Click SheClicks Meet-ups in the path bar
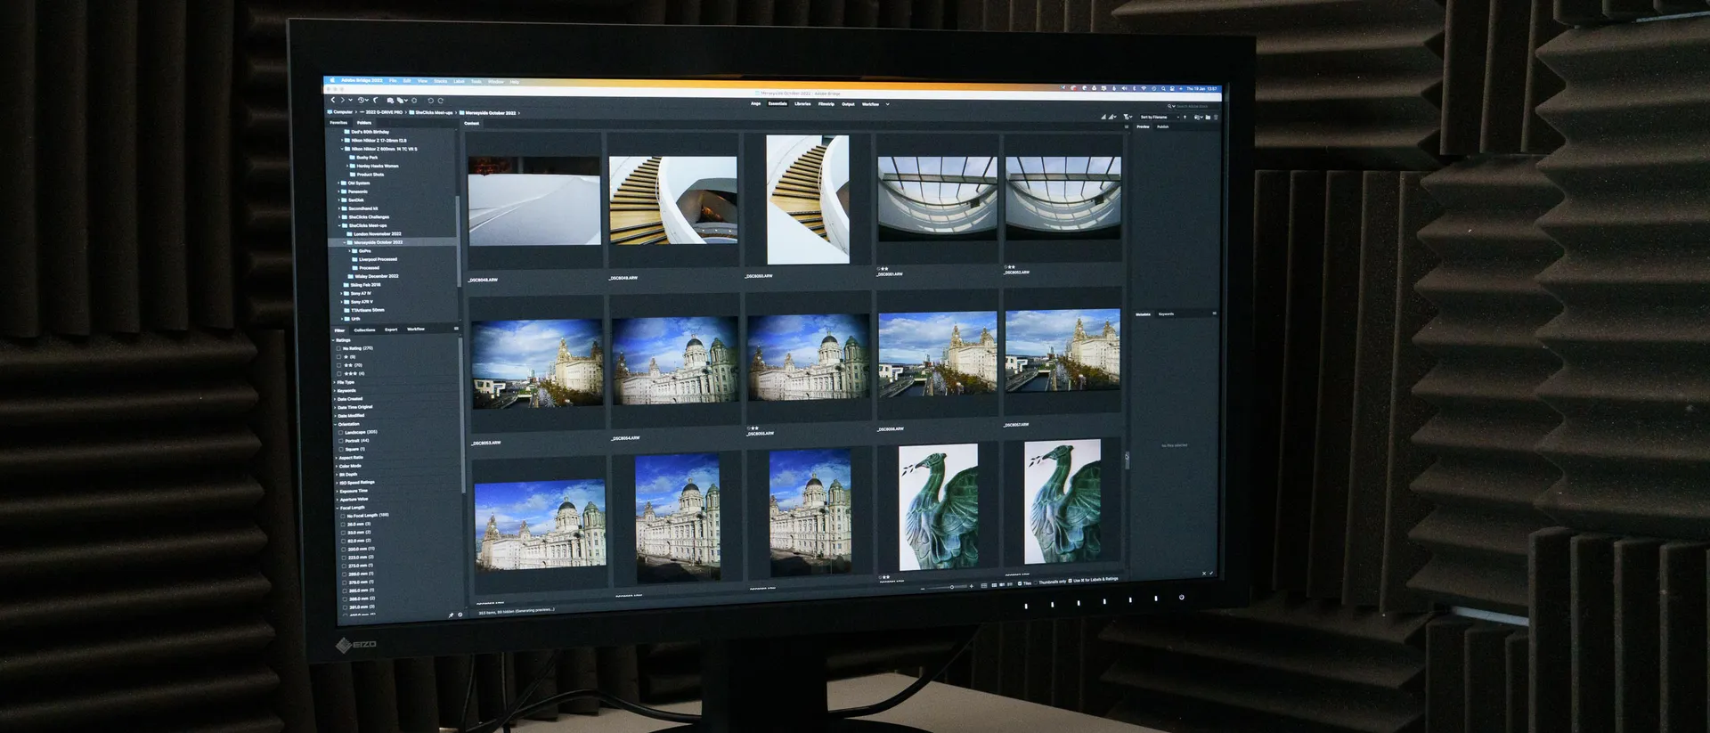The image size is (1710, 733). (x=434, y=113)
